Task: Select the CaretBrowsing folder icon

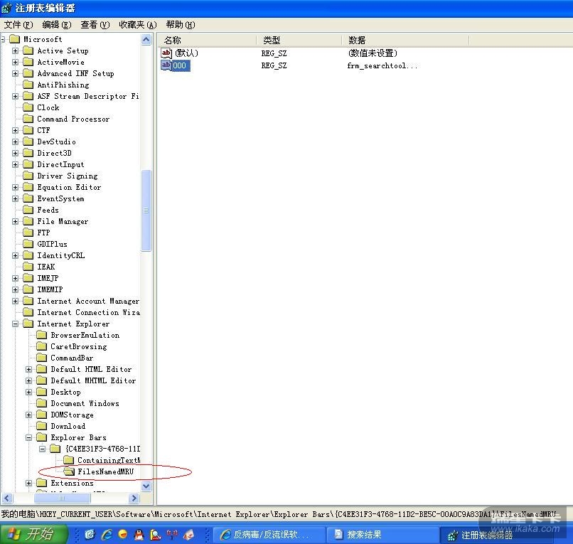Action: pyautogui.click(x=42, y=346)
